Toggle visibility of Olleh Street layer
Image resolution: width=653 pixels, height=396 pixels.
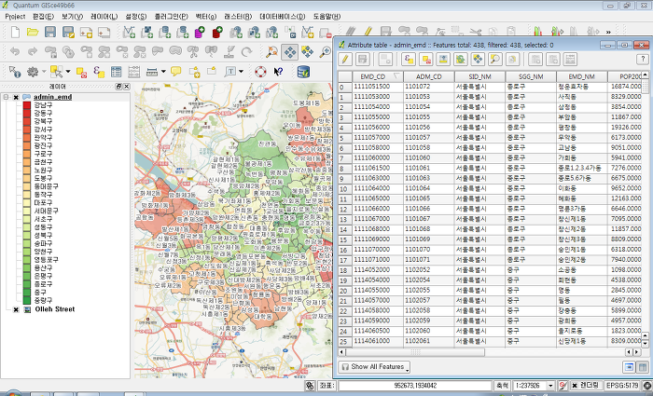tap(16, 309)
